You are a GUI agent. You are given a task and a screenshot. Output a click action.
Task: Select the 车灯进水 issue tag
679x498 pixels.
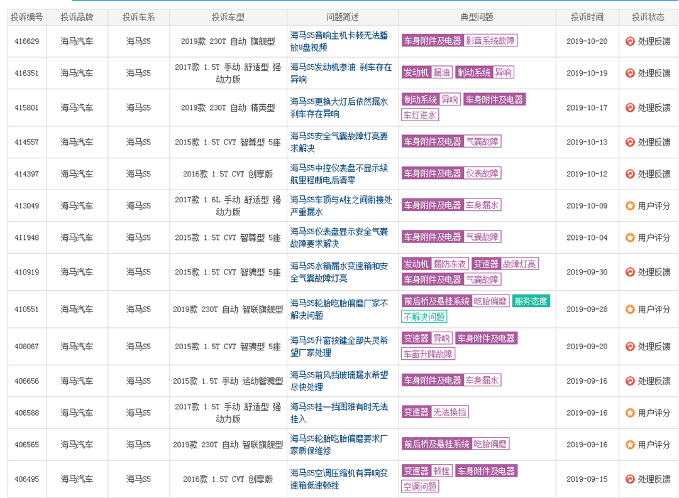(420, 116)
